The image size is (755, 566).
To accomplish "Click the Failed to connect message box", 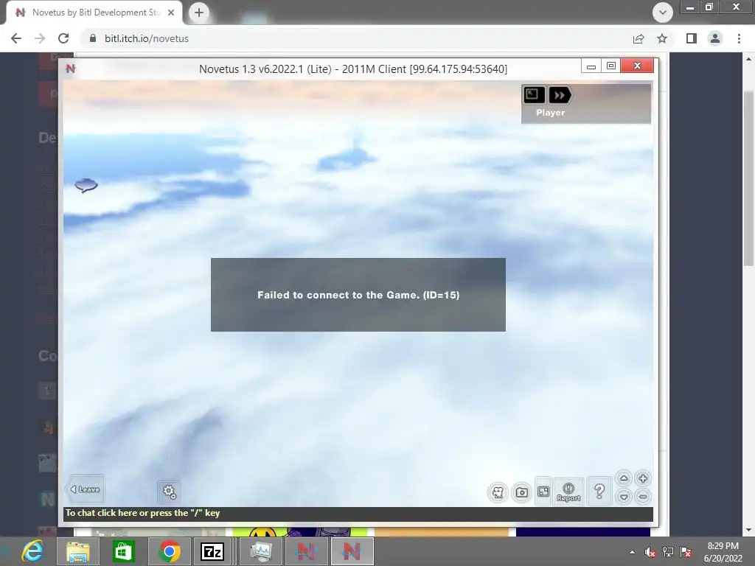I will pos(358,295).
